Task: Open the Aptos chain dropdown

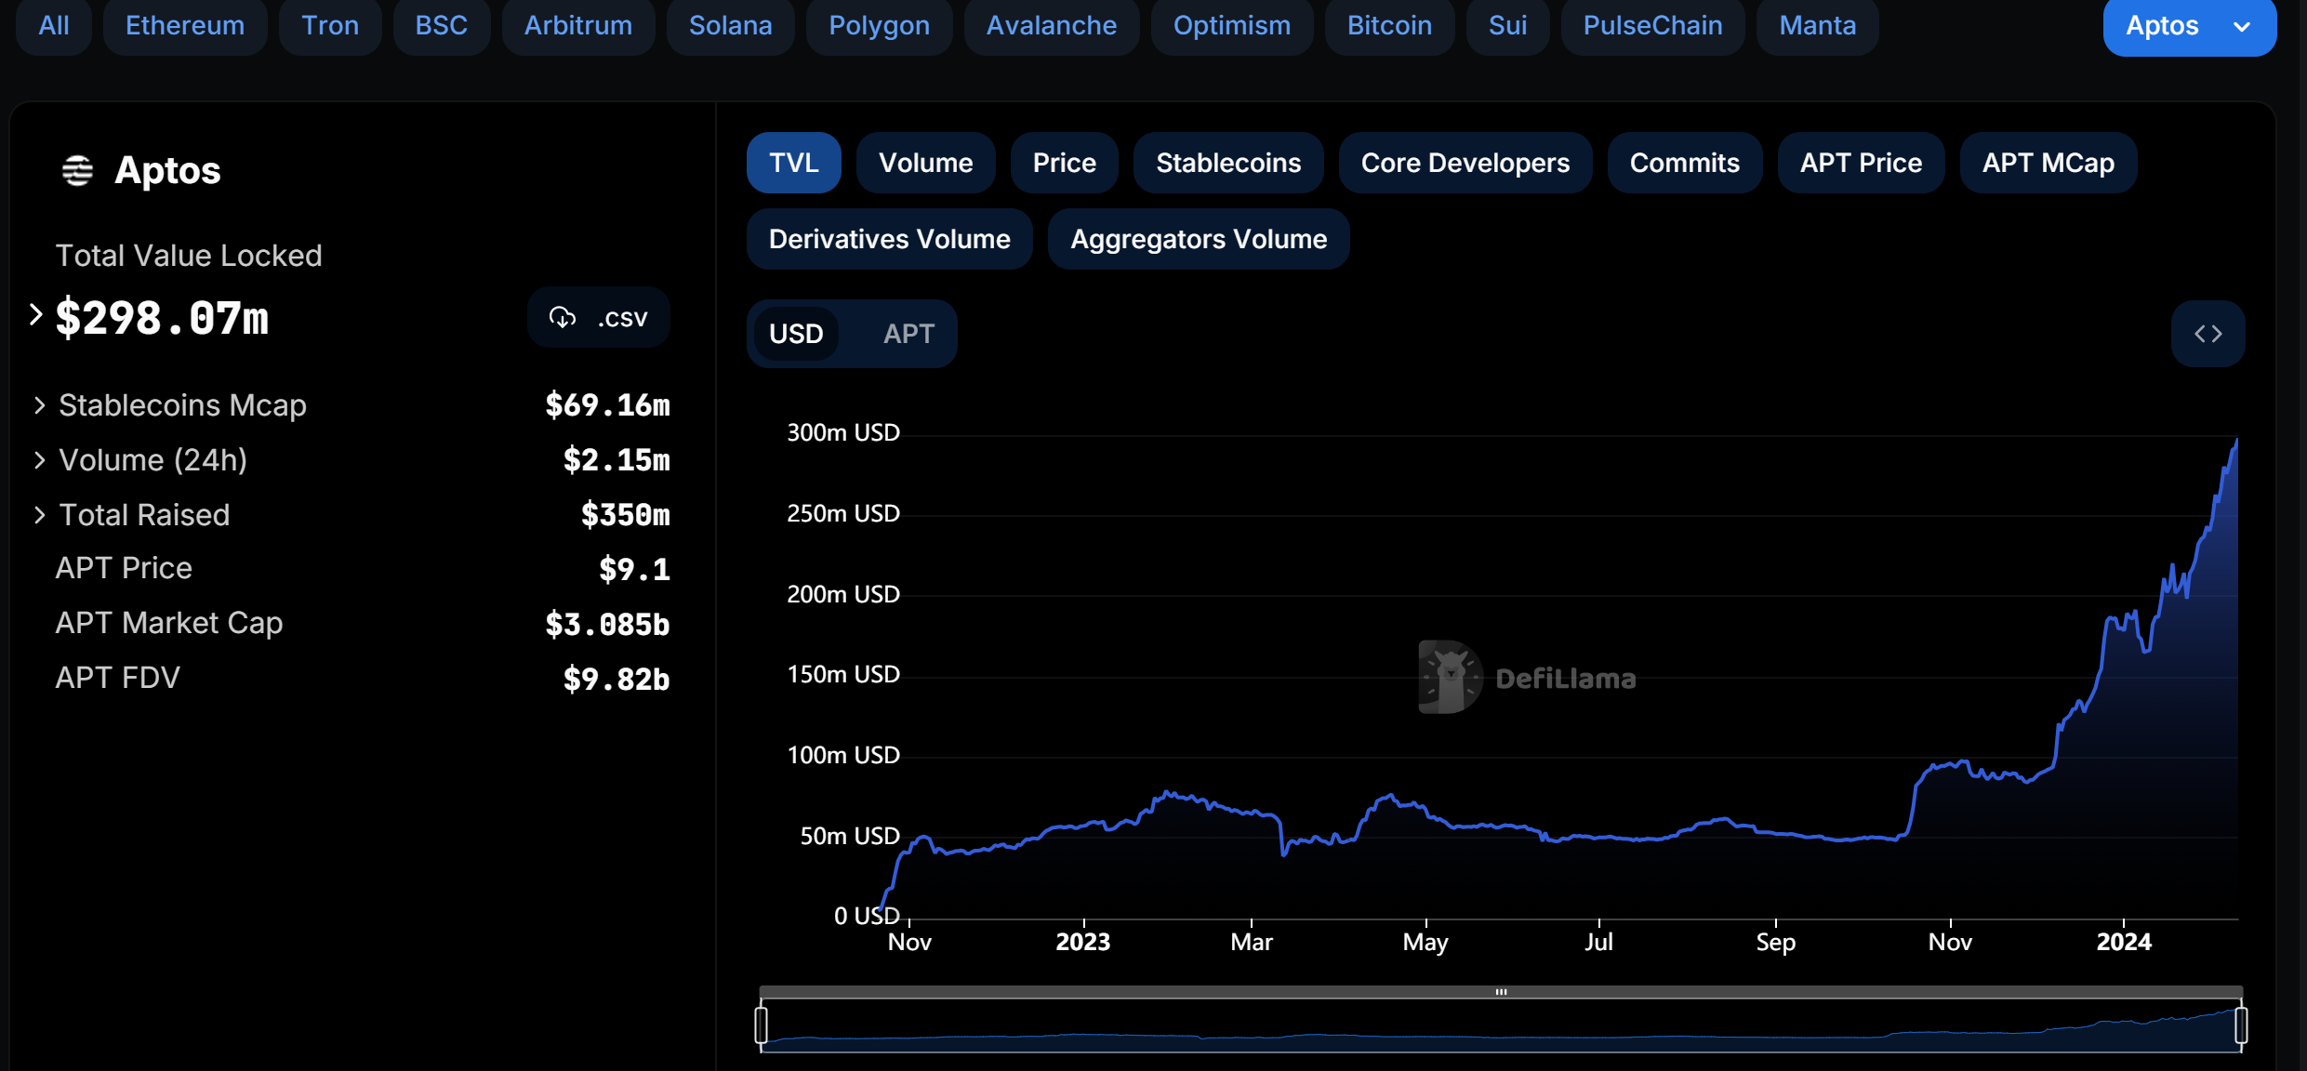Action: (x=2189, y=26)
